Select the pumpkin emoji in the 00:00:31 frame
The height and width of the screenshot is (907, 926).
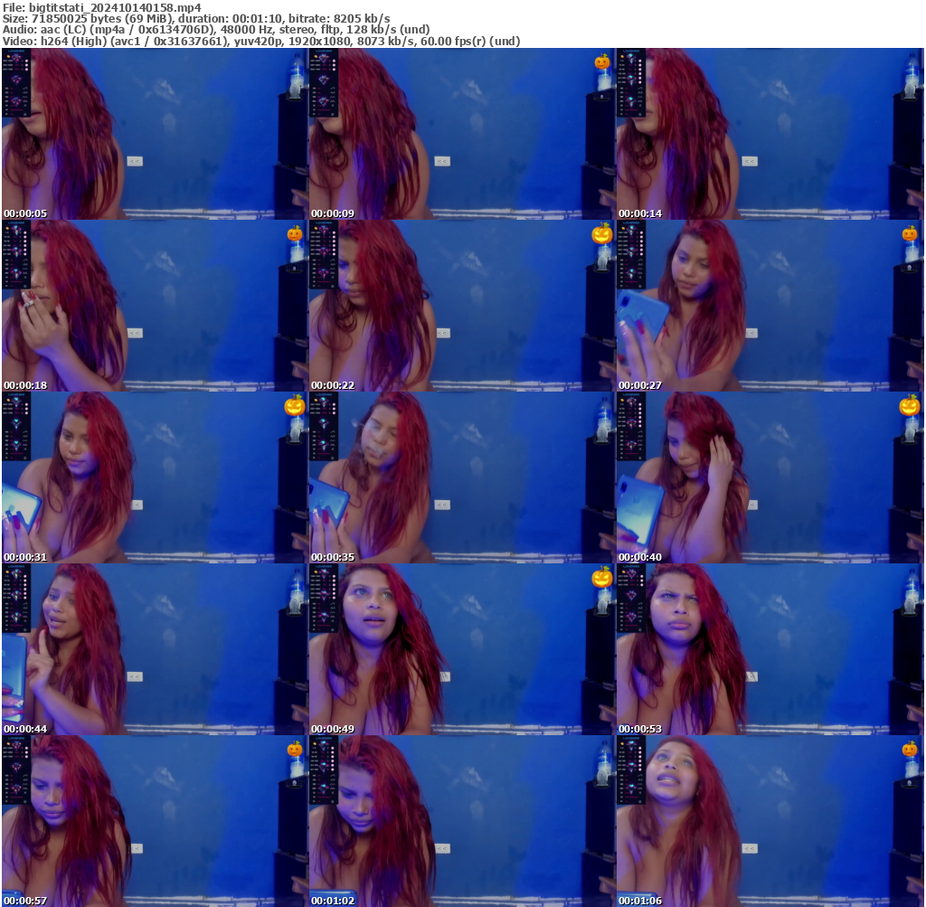(x=294, y=406)
